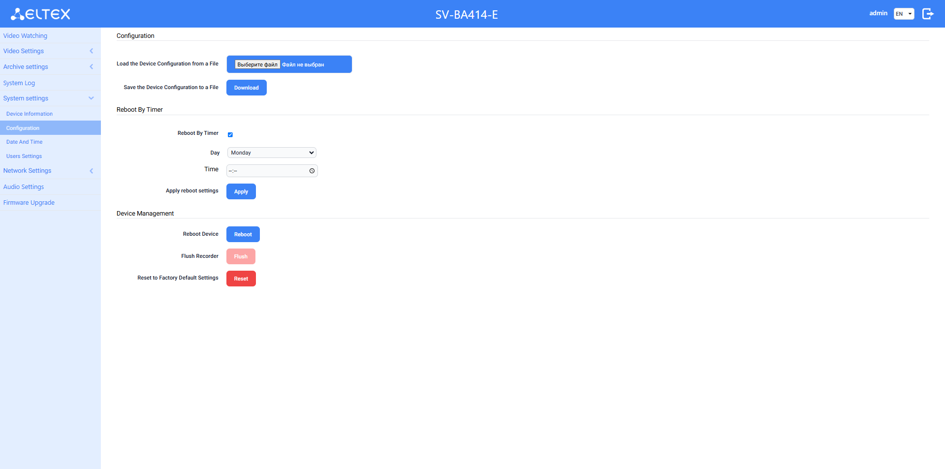Open Date And Time settings
Viewport: 945px width, 469px height.
(x=25, y=142)
